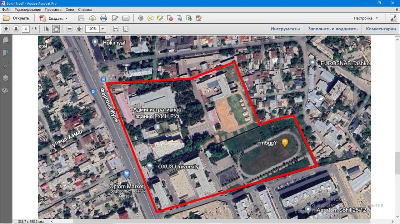Click the page number input field

pos(26,29)
